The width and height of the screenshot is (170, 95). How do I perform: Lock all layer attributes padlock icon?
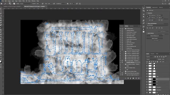point(158,62)
